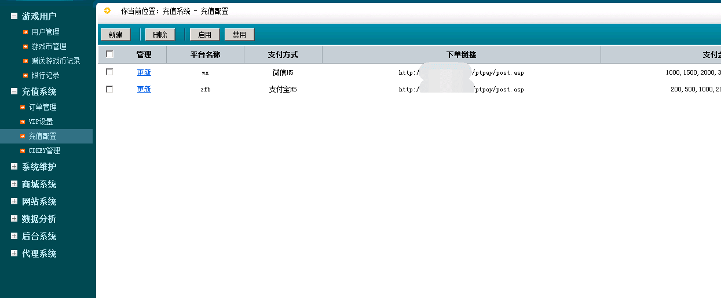
Task: Click the 禁用 button
Action: [239, 35]
